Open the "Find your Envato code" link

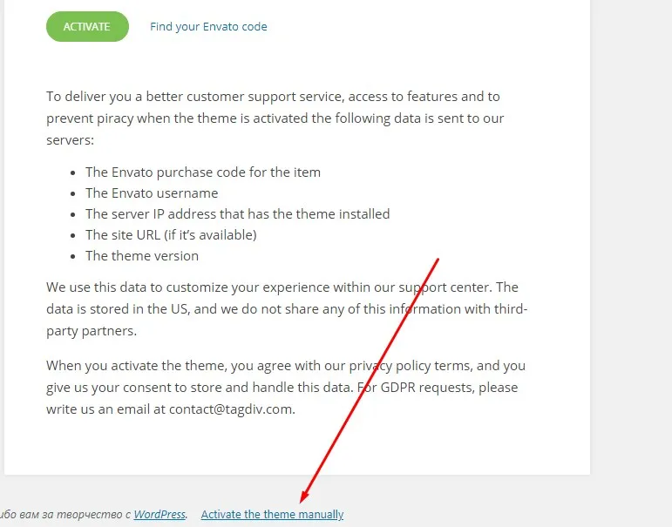click(208, 27)
